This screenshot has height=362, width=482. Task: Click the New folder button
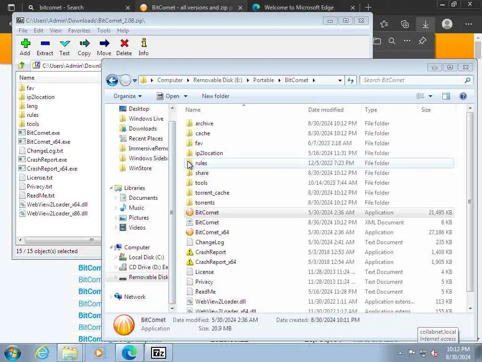(216, 96)
